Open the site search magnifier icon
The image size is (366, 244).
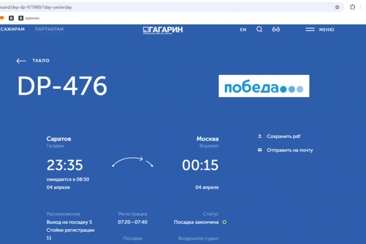(x=259, y=29)
